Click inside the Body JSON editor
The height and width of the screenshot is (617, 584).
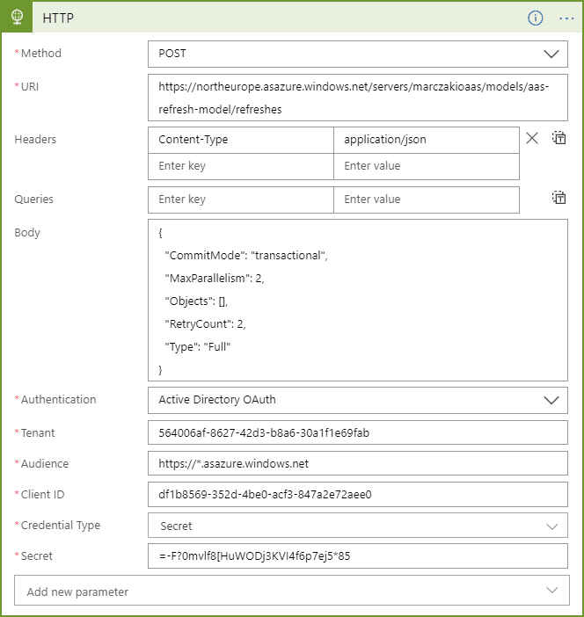[358, 301]
